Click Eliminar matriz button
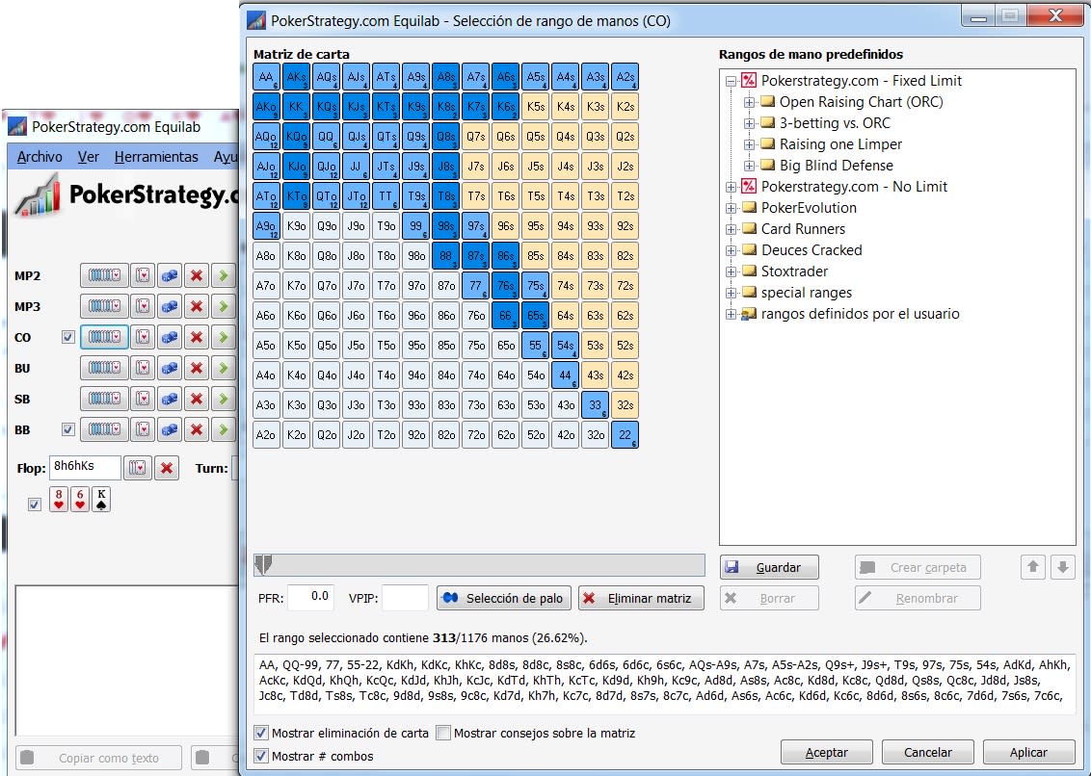Image resolution: width=1091 pixels, height=776 pixels. (x=641, y=598)
